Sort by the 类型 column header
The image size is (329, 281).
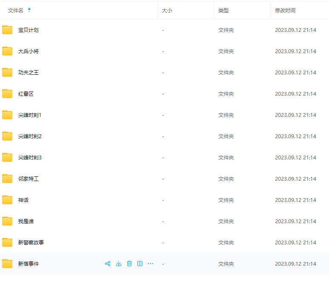[x=224, y=10]
